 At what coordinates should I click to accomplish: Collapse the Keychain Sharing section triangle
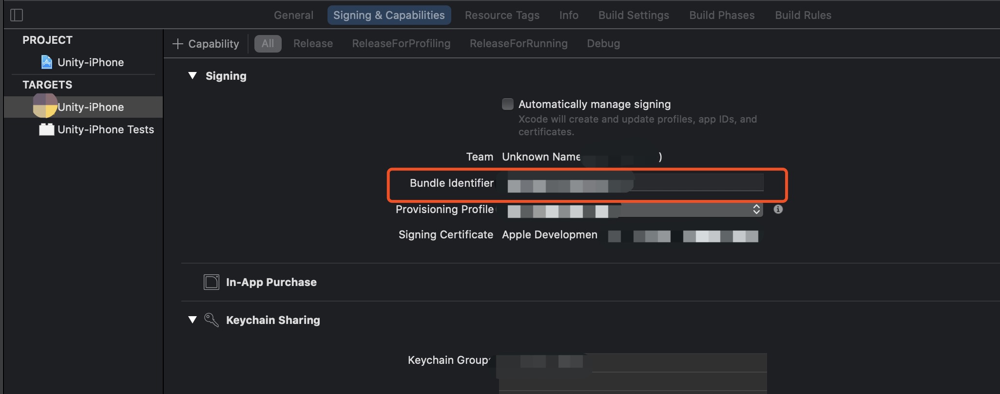[x=192, y=320]
